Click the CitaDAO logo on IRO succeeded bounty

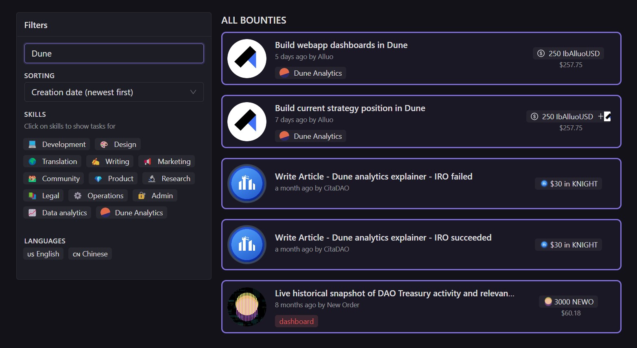[247, 245]
